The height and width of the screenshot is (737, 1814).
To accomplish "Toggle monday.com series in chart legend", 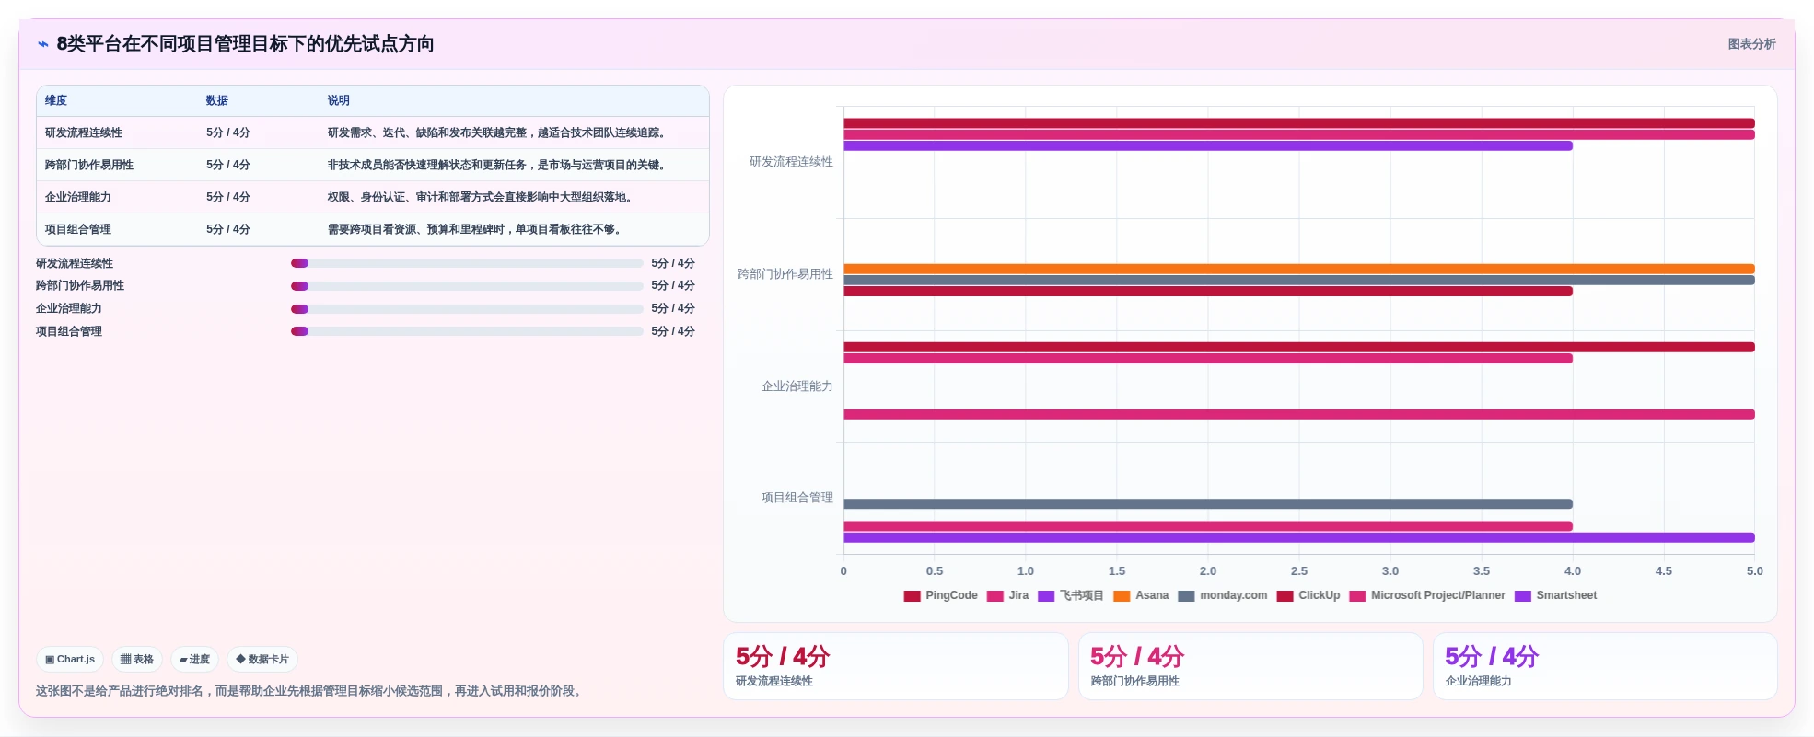I will click(1222, 595).
